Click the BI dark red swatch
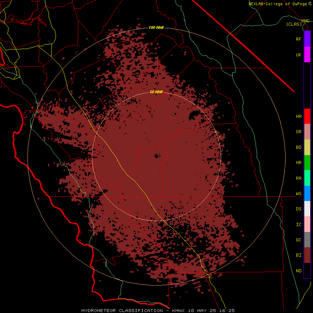Screen dimensions: 313x313 pos(307,255)
